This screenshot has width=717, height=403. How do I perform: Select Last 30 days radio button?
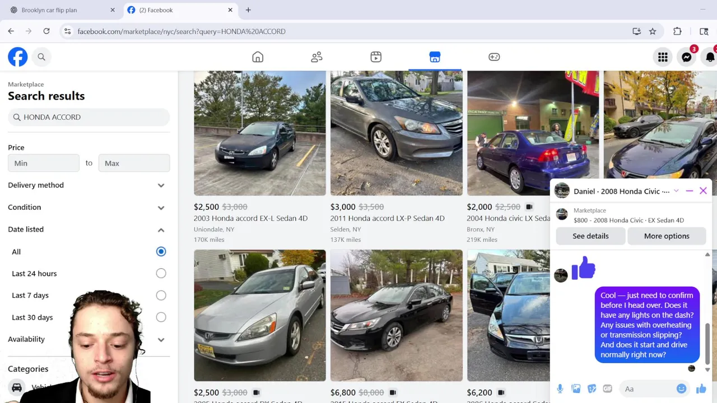pyautogui.click(x=161, y=317)
